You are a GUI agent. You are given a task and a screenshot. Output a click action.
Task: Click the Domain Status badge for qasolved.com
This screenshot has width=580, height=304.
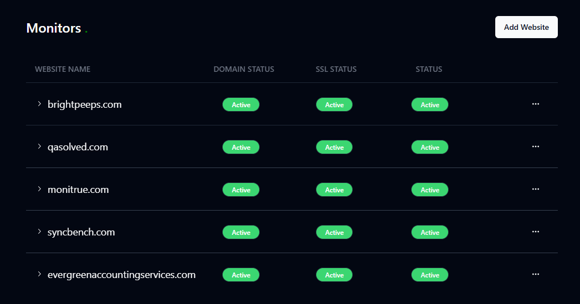[x=241, y=147]
